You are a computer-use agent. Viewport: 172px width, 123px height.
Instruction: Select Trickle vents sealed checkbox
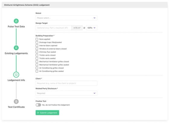[37, 58]
